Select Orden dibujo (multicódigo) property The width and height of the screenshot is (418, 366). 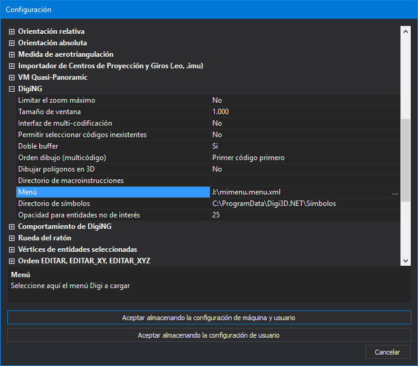coord(113,158)
